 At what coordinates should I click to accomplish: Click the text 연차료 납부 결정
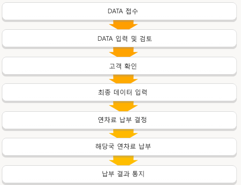pyautogui.click(x=122, y=120)
